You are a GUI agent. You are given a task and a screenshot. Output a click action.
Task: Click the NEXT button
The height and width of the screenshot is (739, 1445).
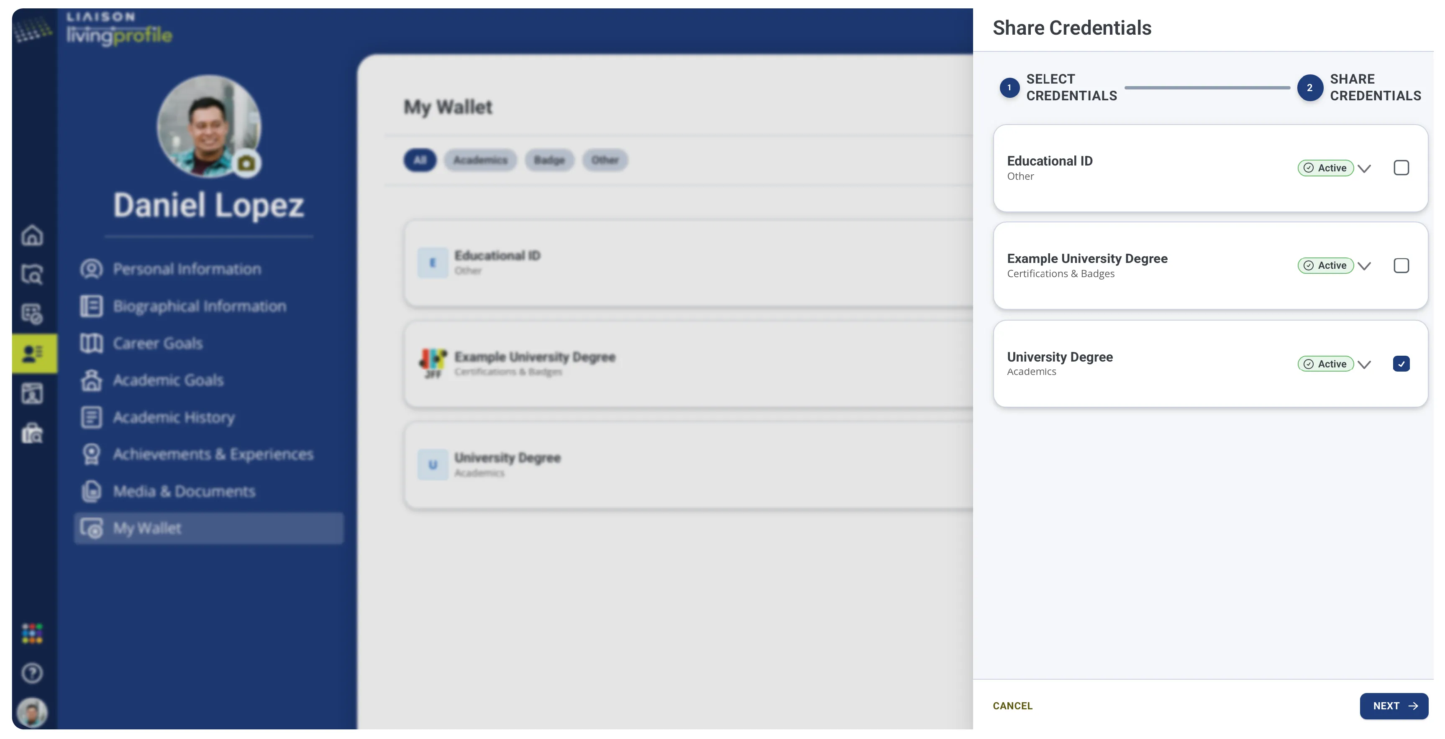[x=1394, y=706]
